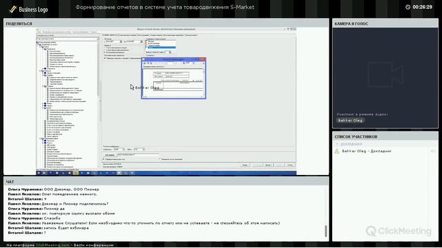Click chat message '+' from Виталий Шалаев

[x=45, y=199]
